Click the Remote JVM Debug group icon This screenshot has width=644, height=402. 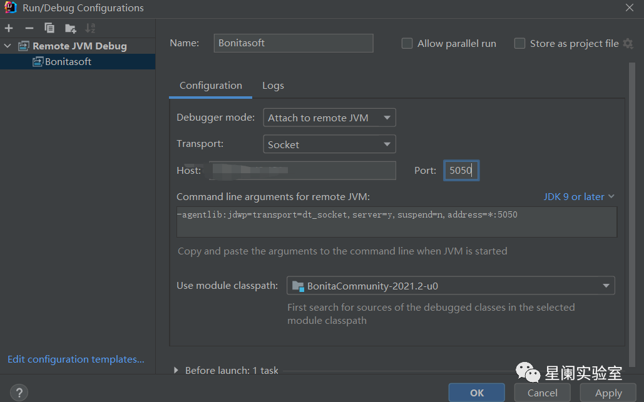[24, 46]
